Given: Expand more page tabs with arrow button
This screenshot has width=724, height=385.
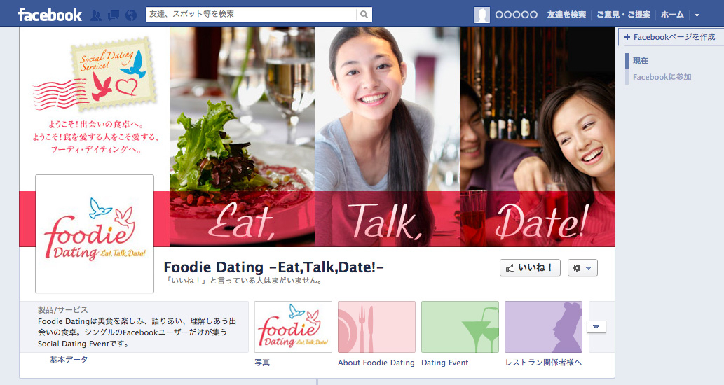Looking at the screenshot, I should click(x=596, y=327).
